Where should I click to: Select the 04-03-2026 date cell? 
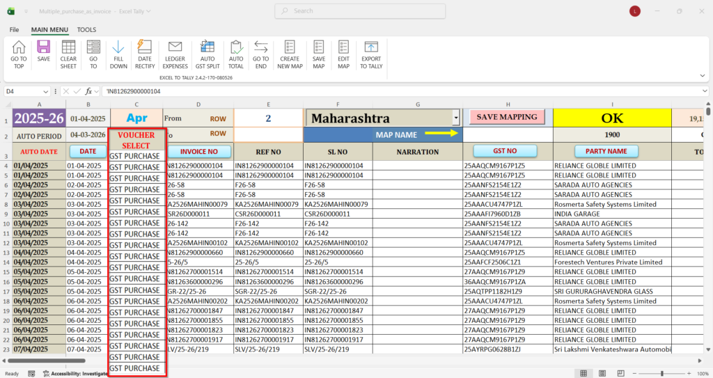click(88, 134)
